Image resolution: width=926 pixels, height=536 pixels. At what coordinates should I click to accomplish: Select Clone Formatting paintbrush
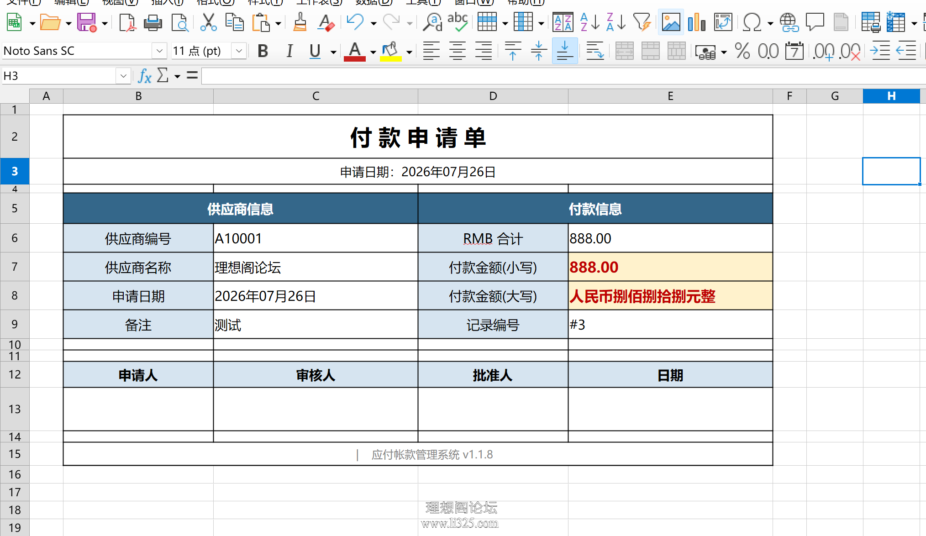click(x=300, y=22)
